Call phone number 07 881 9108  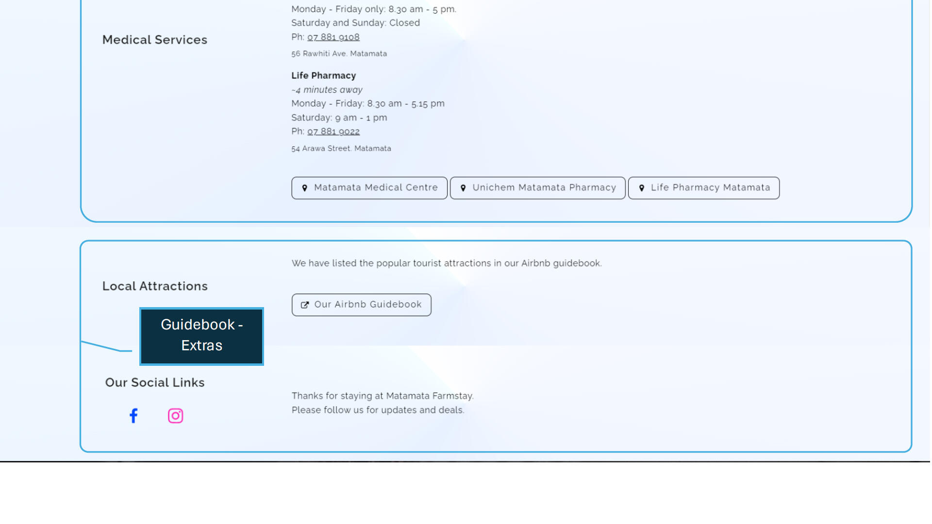coord(333,37)
